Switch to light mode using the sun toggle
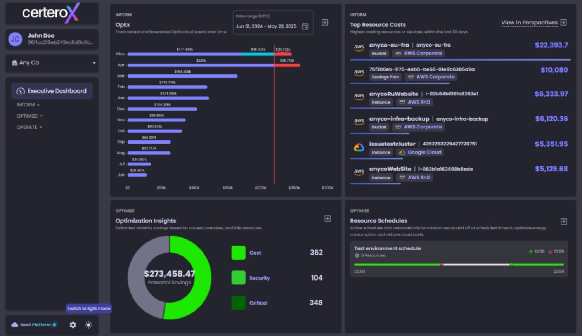Screen dimensions: 582x336 (x=88, y=325)
